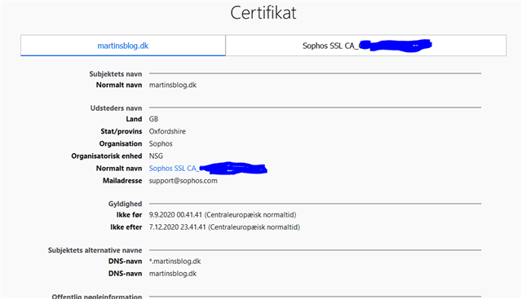The height and width of the screenshot is (299, 522).
Task: Select the organisation value Sophos
Action: click(161, 143)
